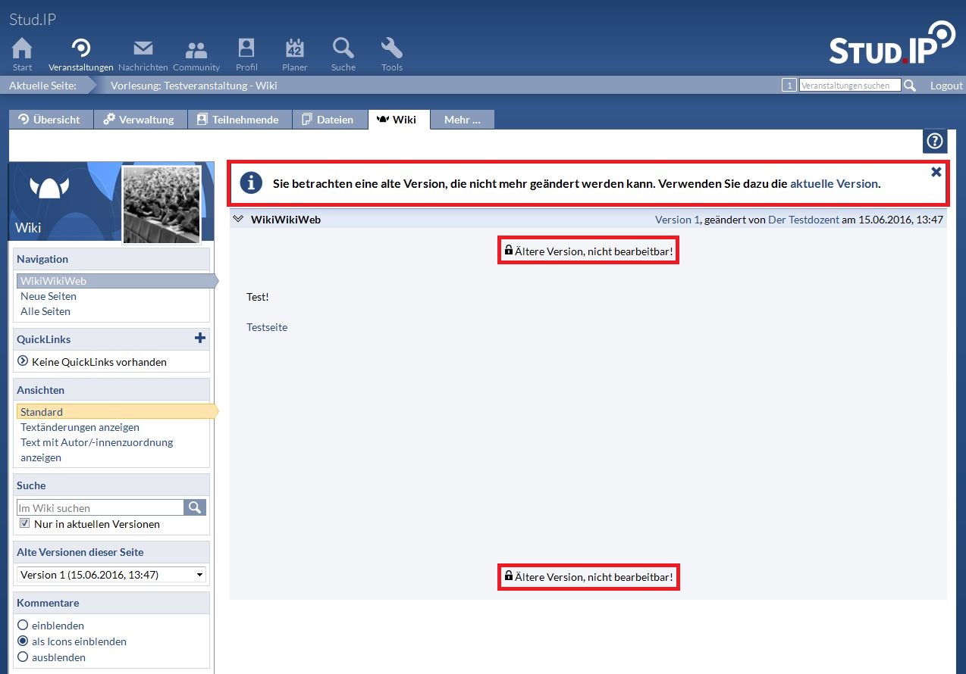
Task: Add a QuickLink with plus icon
Action: (200, 339)
